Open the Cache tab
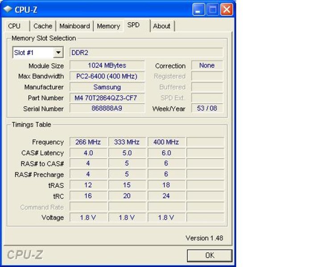 tap(43, 26)
